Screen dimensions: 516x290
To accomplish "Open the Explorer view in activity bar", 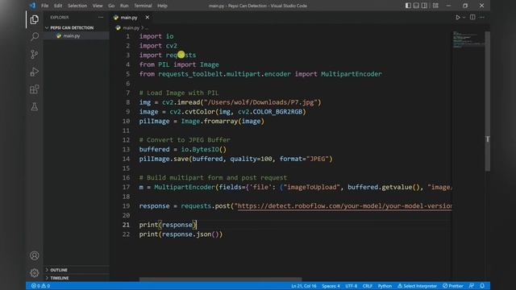I will point(34,19).
